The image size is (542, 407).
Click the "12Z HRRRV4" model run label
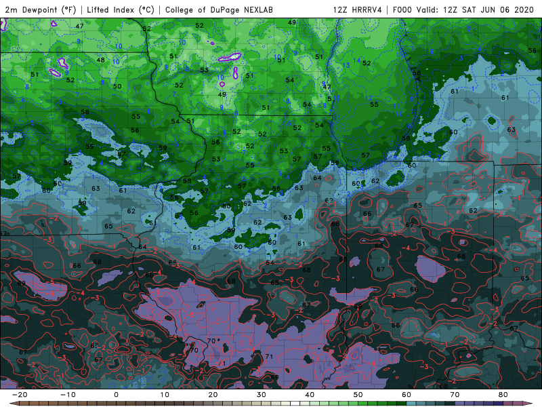358,9
